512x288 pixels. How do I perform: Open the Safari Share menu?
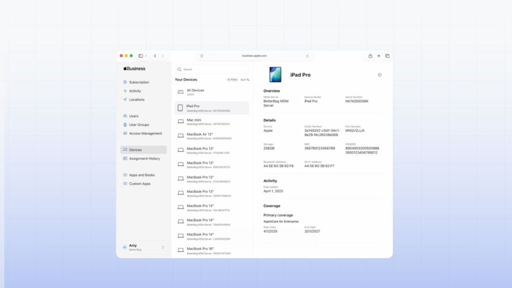[x=370, y=56]
